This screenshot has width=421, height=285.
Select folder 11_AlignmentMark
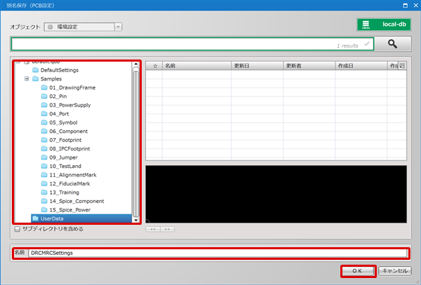69,175
